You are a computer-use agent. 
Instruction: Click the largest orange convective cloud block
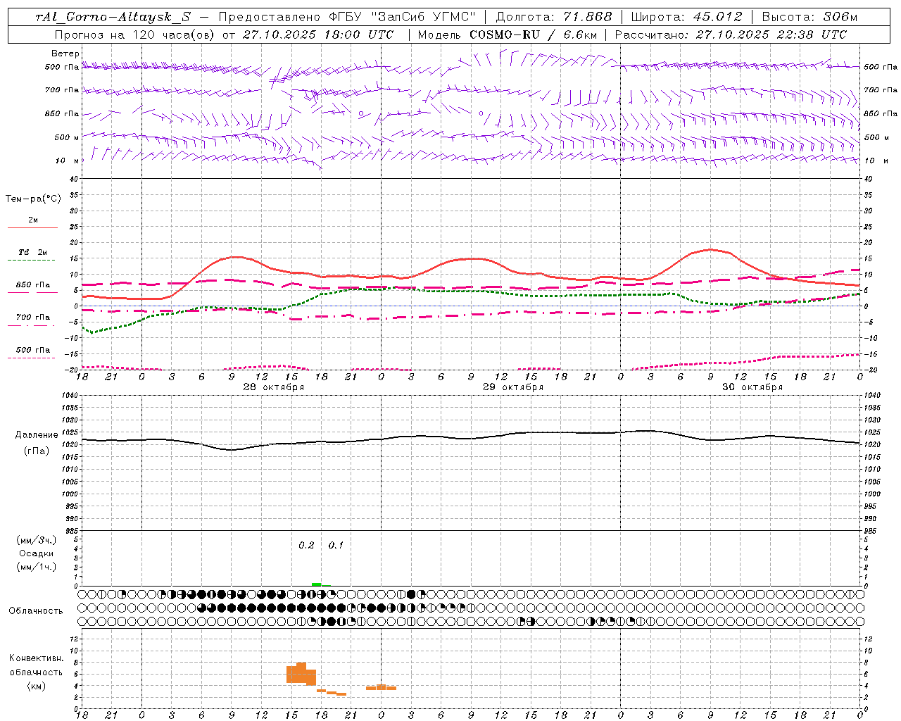301,674
